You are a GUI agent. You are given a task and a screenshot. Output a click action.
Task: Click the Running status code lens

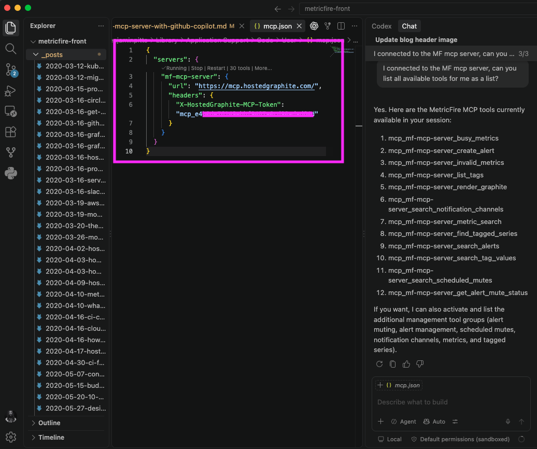pos(174,68)
